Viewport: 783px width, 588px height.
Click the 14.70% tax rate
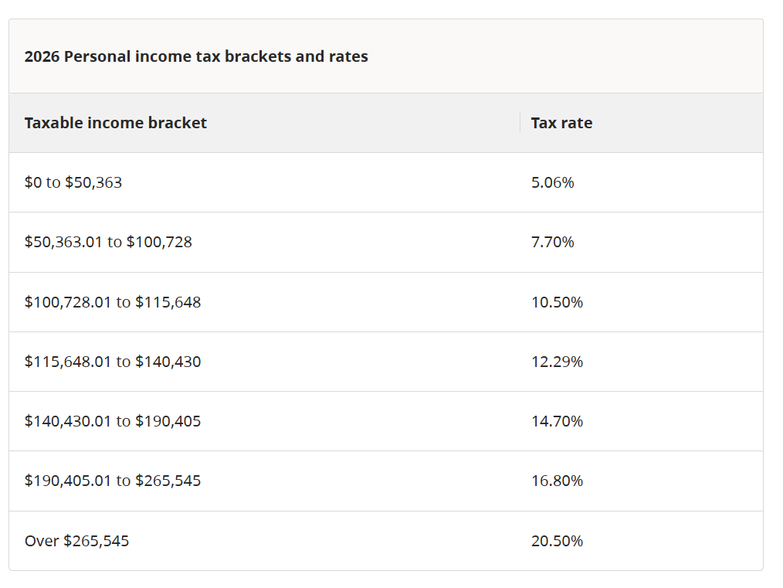pos(557,421)
